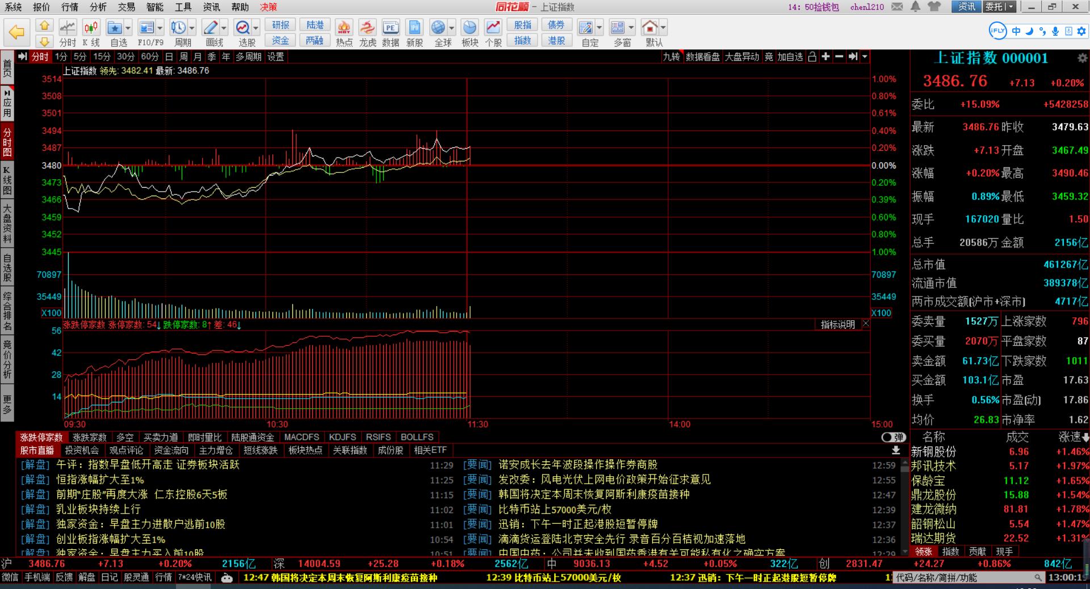The width and height of the screenshot is (1090, 589).
Task: Click the 数据看盘 button
Action: (702, 57)
